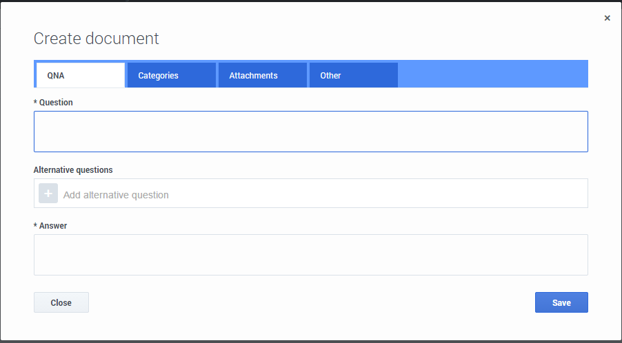Dismiss the dialog with the X icon
The image size is (622, 343).
[607, 19]
